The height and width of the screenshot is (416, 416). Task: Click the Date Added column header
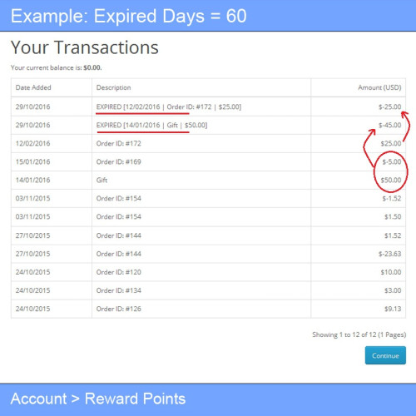pyautogui.click(x=33, y=87)
